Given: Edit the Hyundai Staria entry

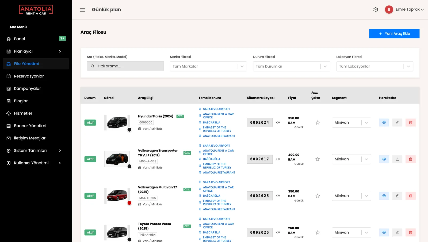Looking at the screenshot, I should (397, 123).
